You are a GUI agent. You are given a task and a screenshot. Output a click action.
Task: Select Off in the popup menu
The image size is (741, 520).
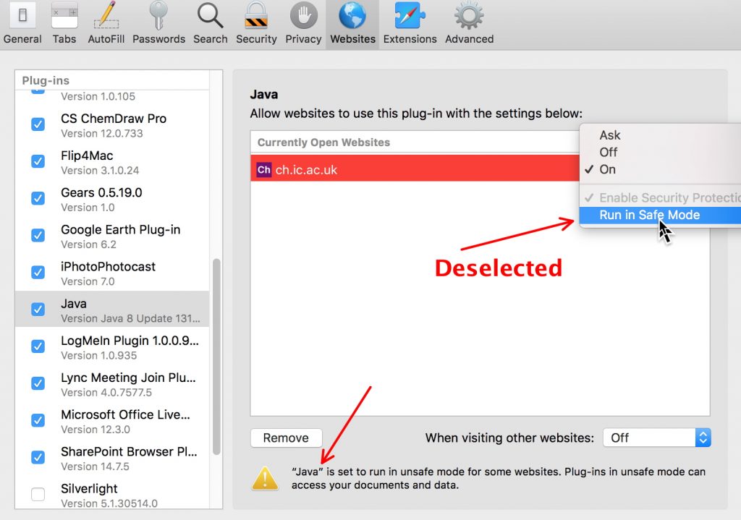click(x=609, y=152)
